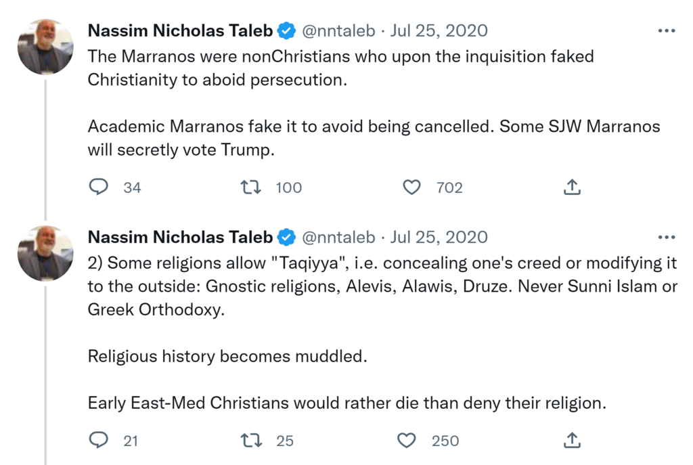Click @nntaleb handle in second tweet
The height and width of the screenshot is (465, 693).
click(x=338, y=238)
